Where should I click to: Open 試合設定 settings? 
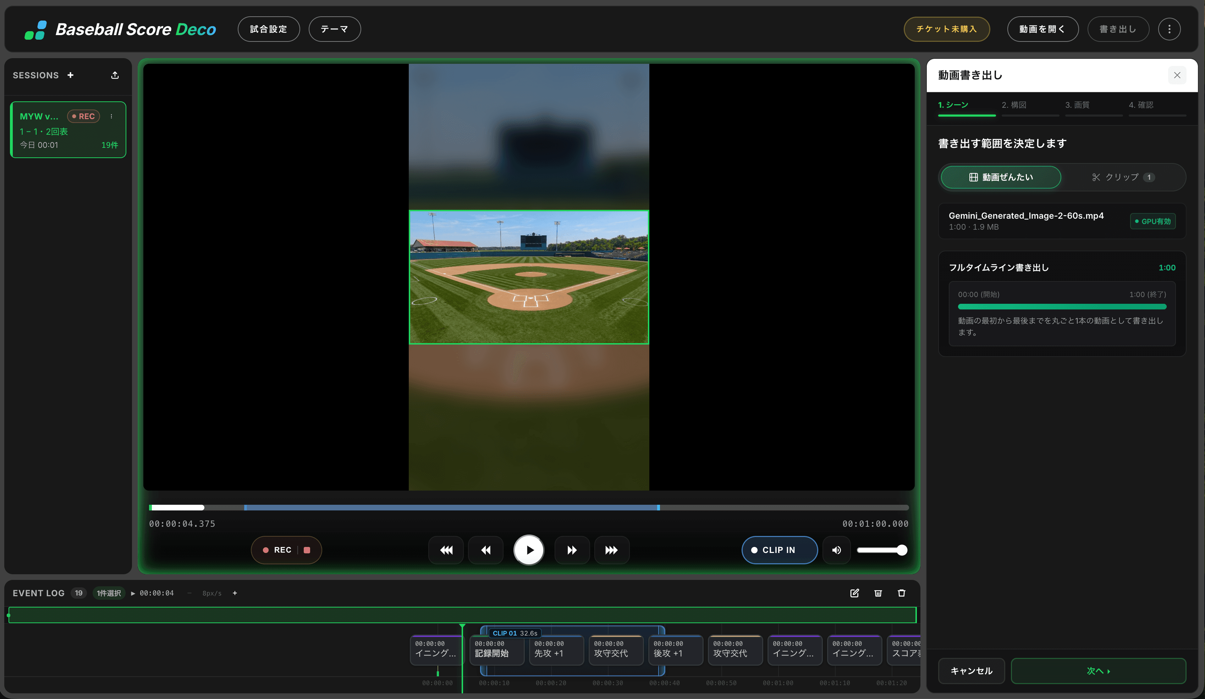[x=269, y=29]
